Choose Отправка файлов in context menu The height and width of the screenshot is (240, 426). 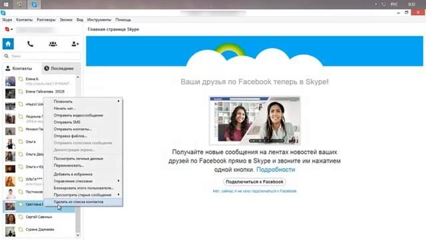tap(83, 136)
